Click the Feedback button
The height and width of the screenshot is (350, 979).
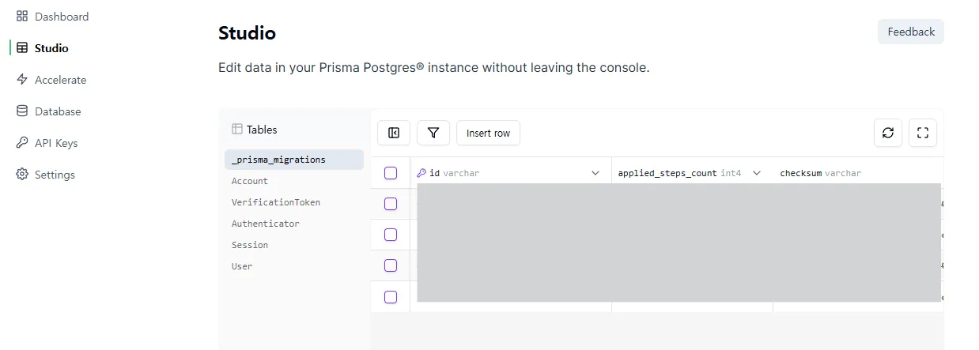click(x=911, y=32)
